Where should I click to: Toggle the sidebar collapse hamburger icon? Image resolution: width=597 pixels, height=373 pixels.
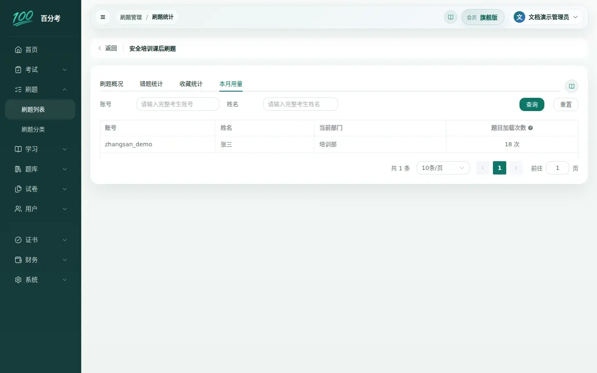click(103, 17)
